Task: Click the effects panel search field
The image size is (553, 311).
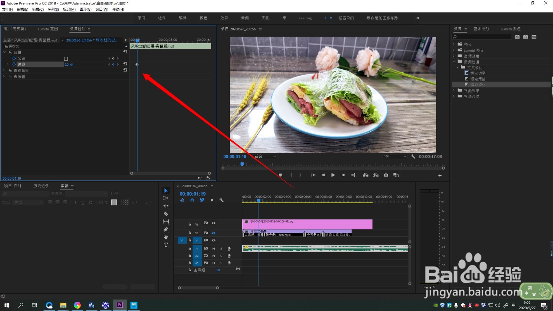Action: pos(482,37)
